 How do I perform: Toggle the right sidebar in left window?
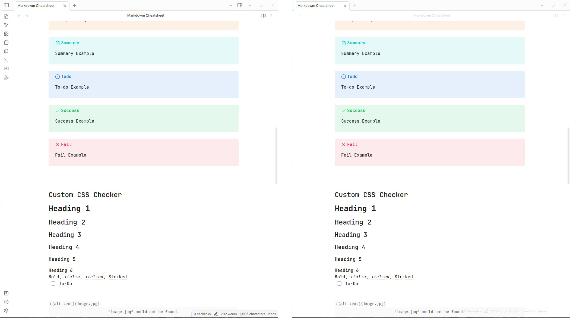pos(240,5)
